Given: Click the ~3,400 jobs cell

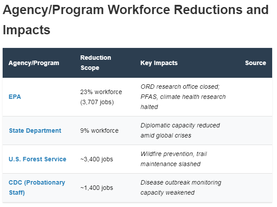Looking at the screenshot, I should [96, 159].
